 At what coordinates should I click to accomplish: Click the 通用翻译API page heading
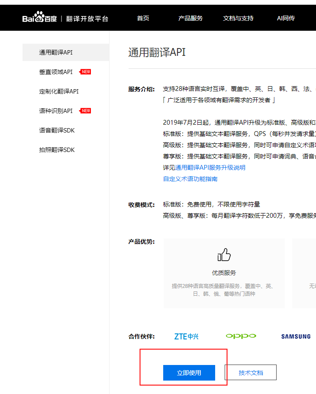[157, 52]
